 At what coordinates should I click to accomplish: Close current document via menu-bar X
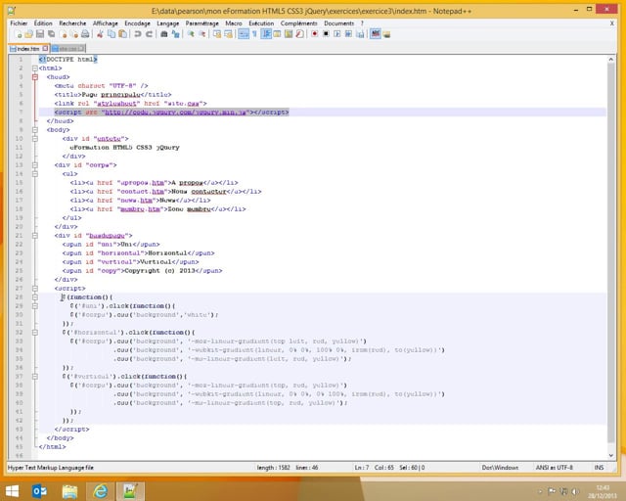point(612,23)
